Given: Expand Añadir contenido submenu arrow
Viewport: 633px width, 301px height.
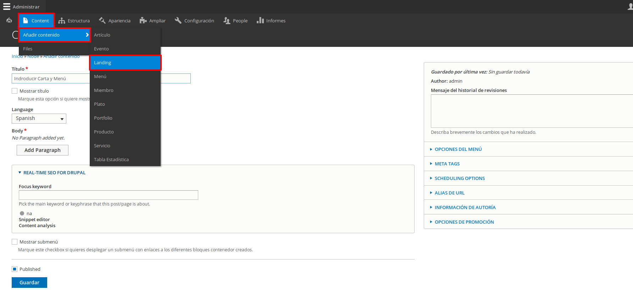Looking at the screenshot, I should [x=87, y=35].
